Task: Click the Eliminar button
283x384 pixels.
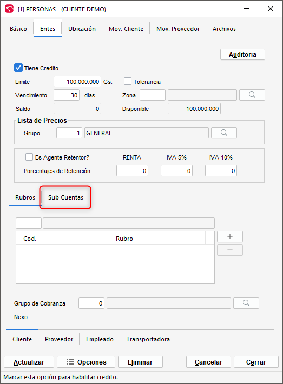Action: coord(140,362)
